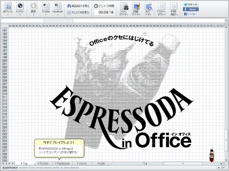Screen dimensions: 229x171
Task: Expand the Twitter toolbar dropdown arrow
Action: click(46, 15)
